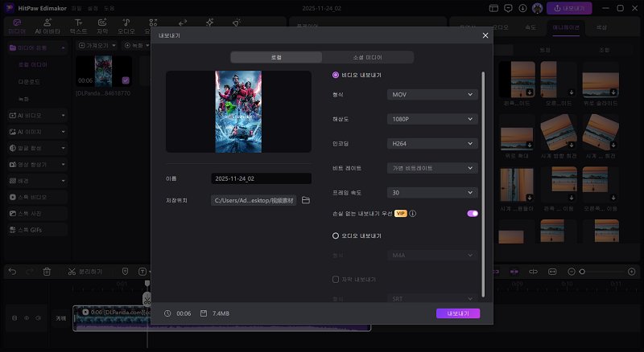Screen dimensions: 644x352
Task: Click the info icon beside the VIP badge
Action: pyautogui.click(x=413, y=214)
